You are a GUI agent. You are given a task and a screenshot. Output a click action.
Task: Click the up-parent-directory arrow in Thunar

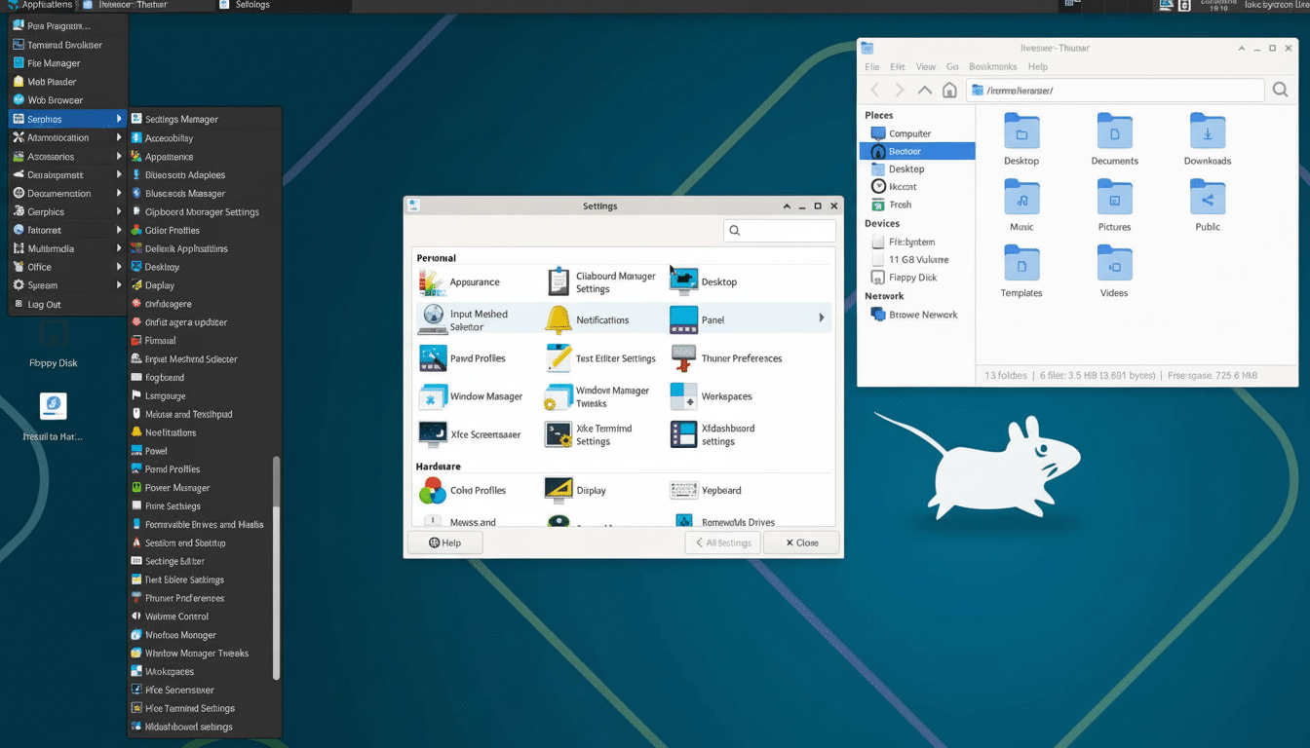click(924, 90)
